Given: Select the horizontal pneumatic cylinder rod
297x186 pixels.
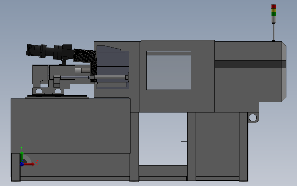Looking at the screenshot, I should [75, 77].
